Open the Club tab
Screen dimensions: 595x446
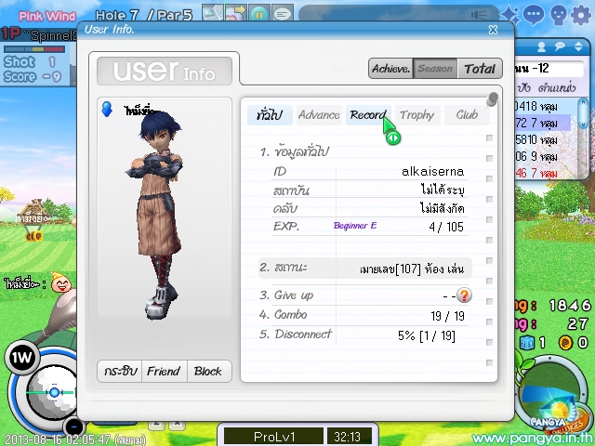(467, 115)
